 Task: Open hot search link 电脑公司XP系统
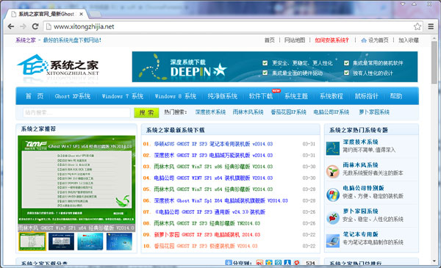point(331,112)
